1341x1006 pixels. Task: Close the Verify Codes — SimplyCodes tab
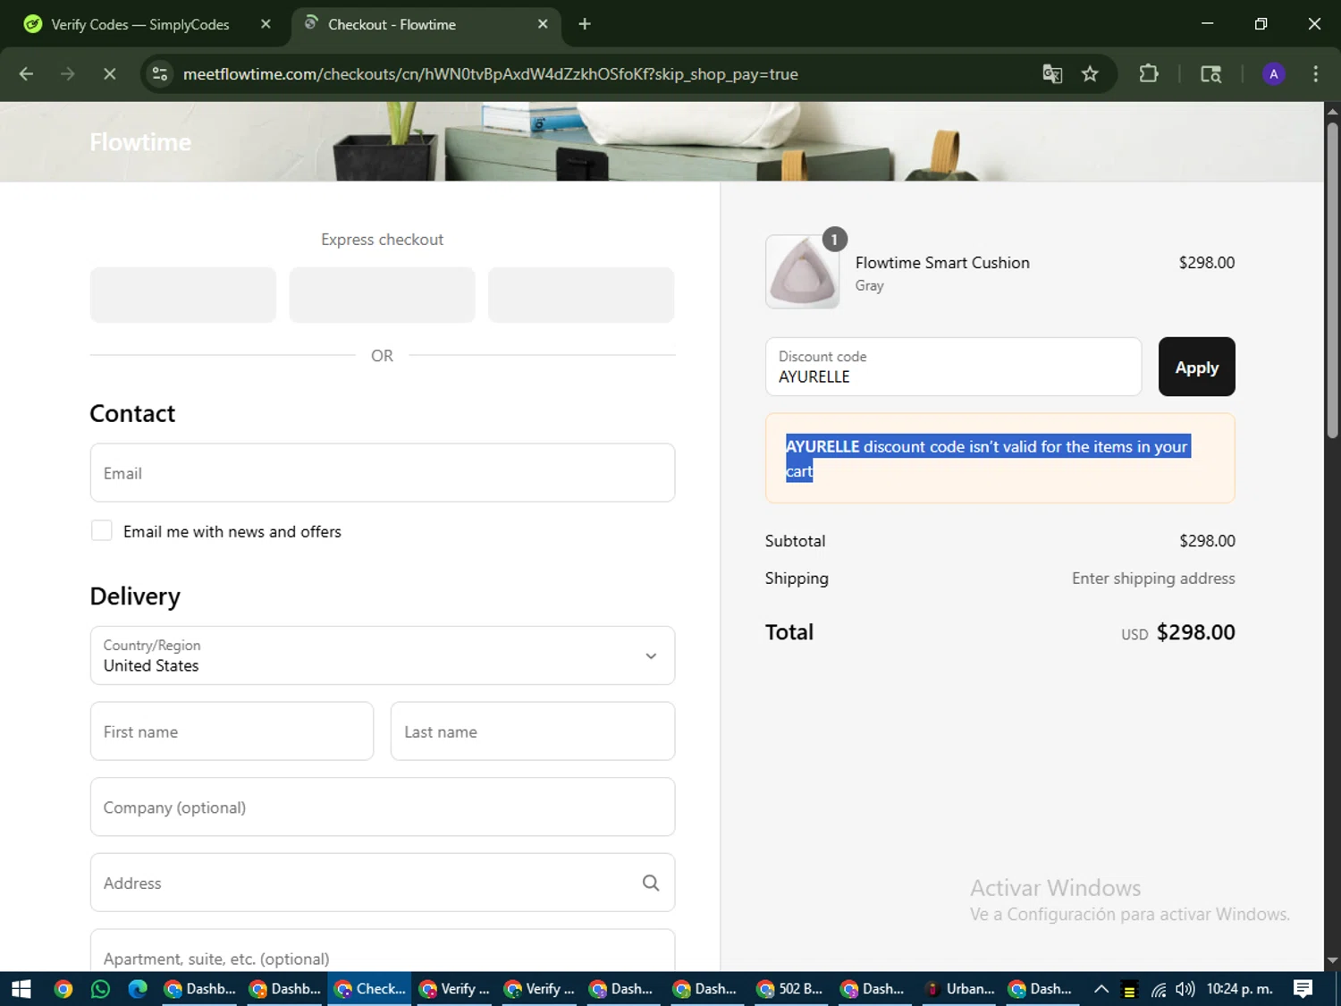coord(266,24)
